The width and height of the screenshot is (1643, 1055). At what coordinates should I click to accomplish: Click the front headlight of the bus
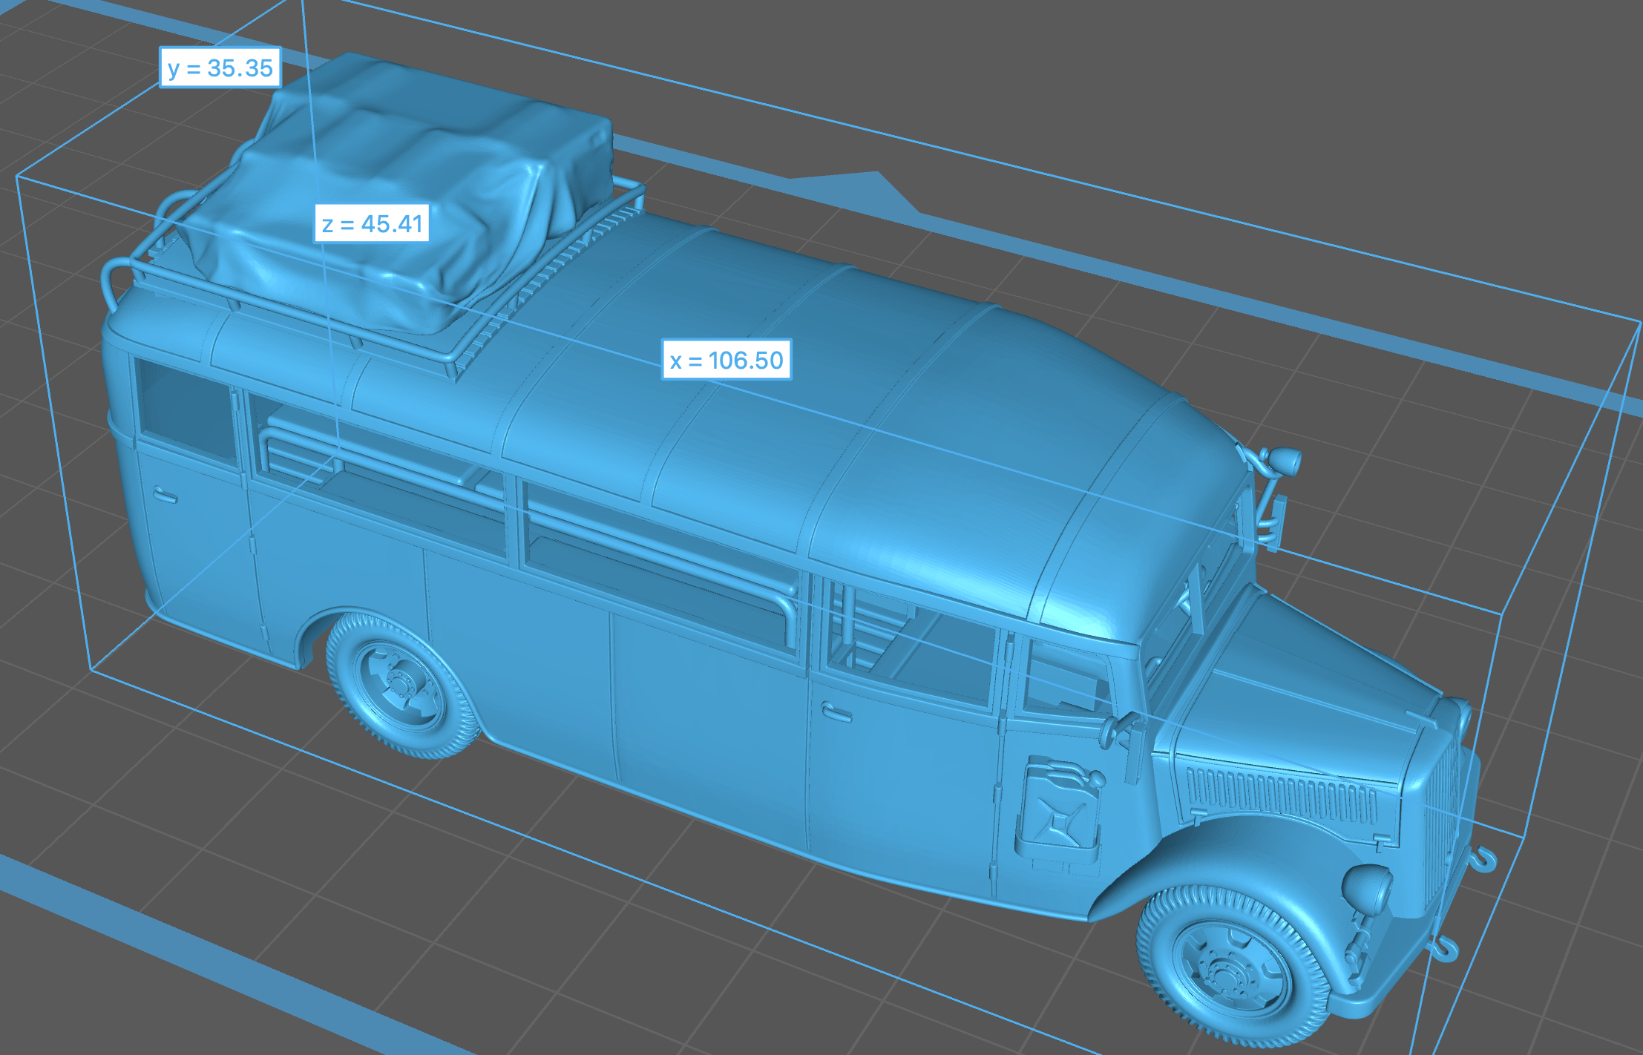(1368, 890)
